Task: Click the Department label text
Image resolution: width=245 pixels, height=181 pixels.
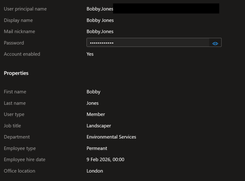Action: coord(17,137)
